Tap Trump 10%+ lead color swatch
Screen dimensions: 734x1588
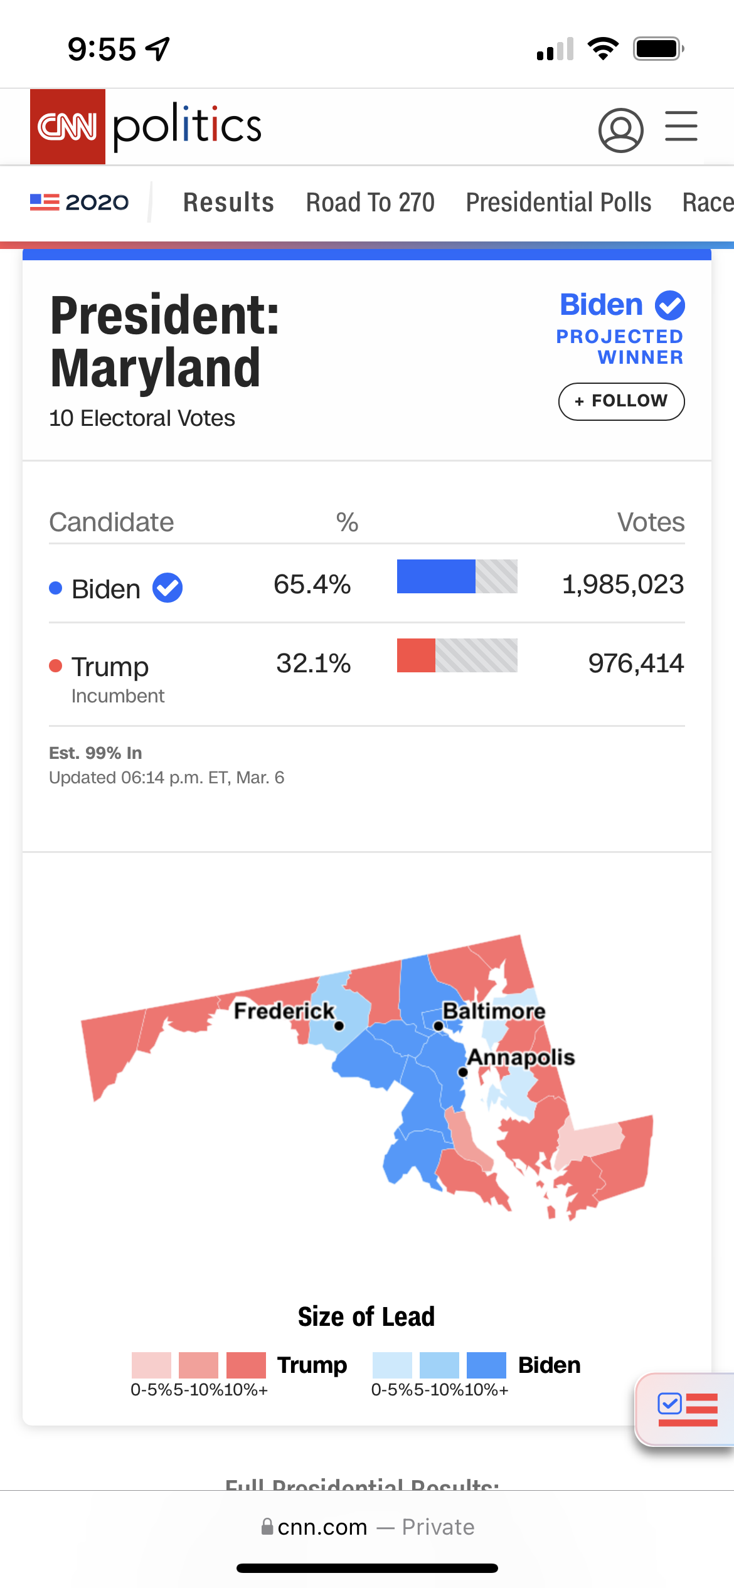pyautogui.click(x=246, y=1365)
